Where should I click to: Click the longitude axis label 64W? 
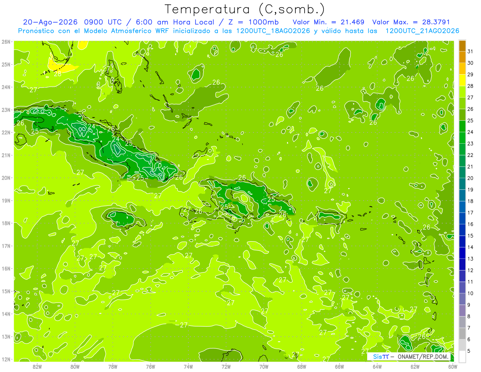click(x=377, y=366)
